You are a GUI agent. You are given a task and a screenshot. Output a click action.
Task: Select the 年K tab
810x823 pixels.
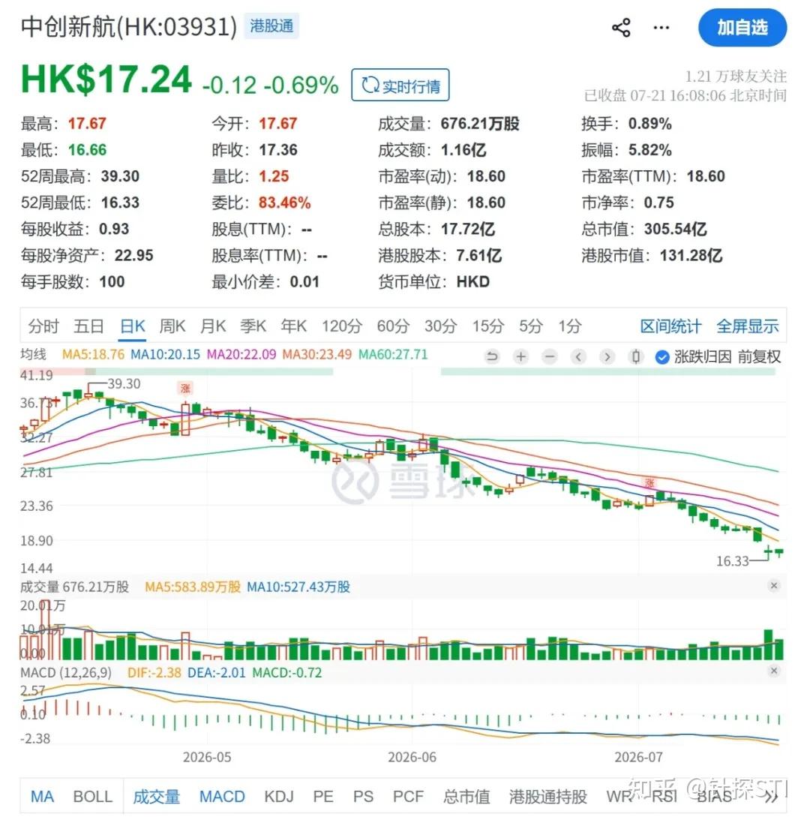293,326
